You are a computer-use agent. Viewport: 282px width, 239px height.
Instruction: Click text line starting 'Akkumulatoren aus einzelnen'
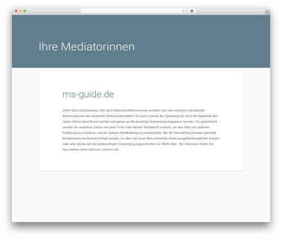coord(140,116)
